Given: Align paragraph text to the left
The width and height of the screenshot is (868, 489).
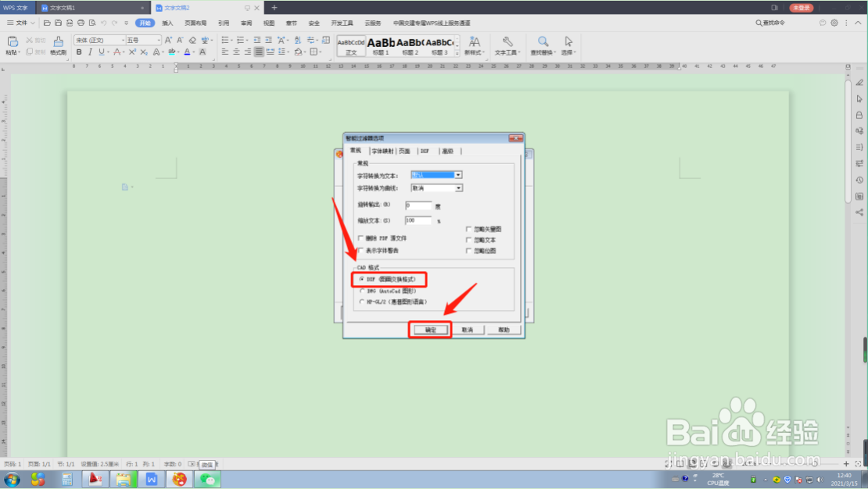Looking at the screenshot, I should 224,52.
